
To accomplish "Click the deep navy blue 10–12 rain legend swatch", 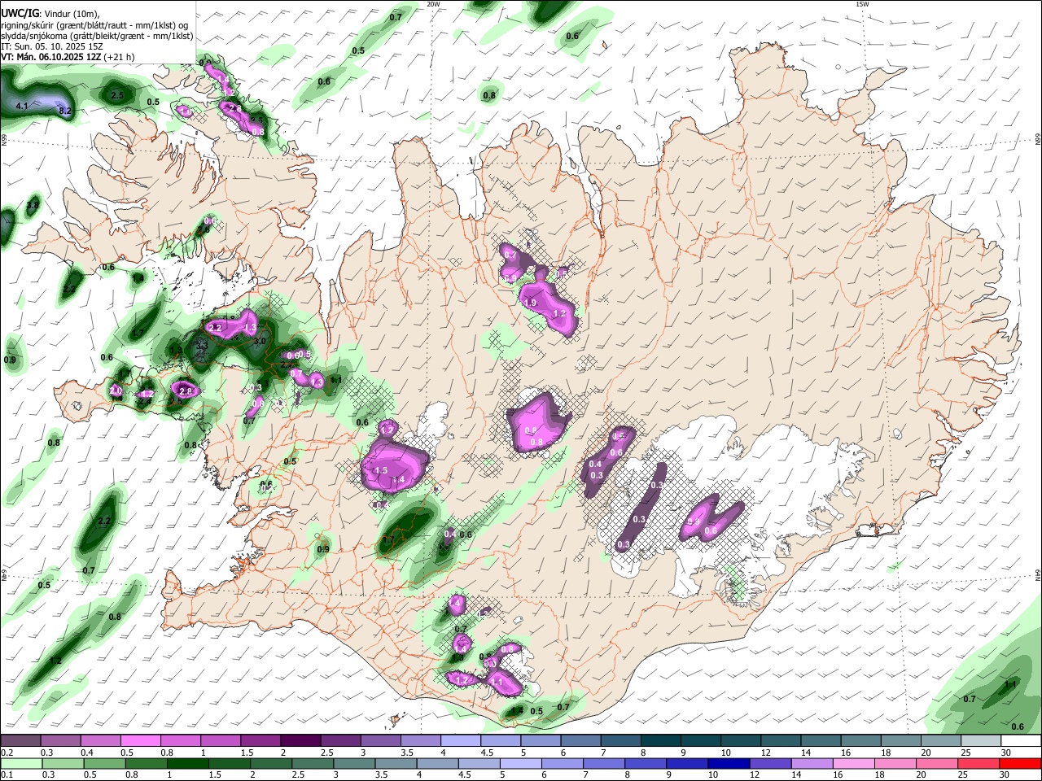I will pos(729,763).
